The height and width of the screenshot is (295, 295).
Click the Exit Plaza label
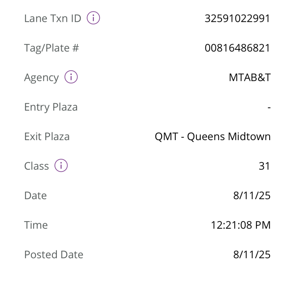47,136
